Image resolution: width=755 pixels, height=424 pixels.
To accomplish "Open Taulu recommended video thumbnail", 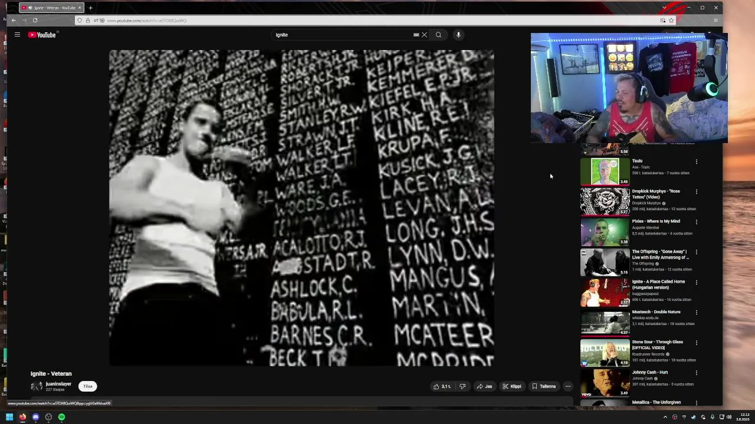I will 605,171.
